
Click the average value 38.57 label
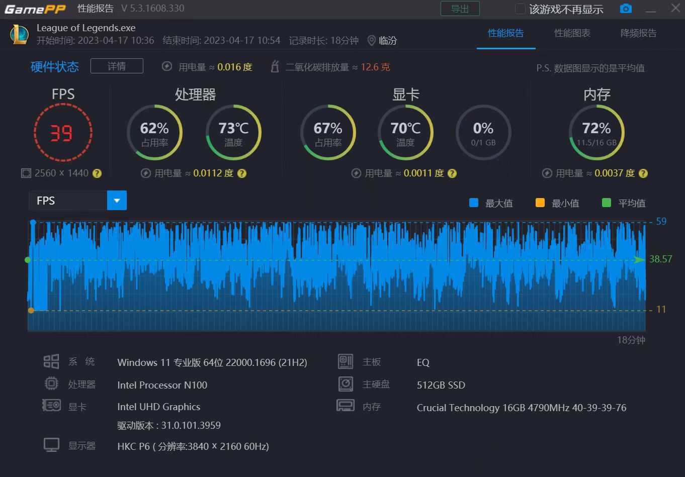pos(660,259)
